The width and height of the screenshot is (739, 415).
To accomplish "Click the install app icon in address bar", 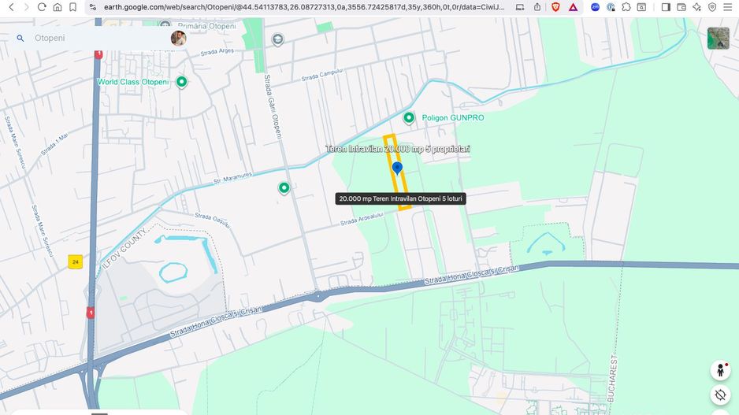I will [x=520, y=7].
